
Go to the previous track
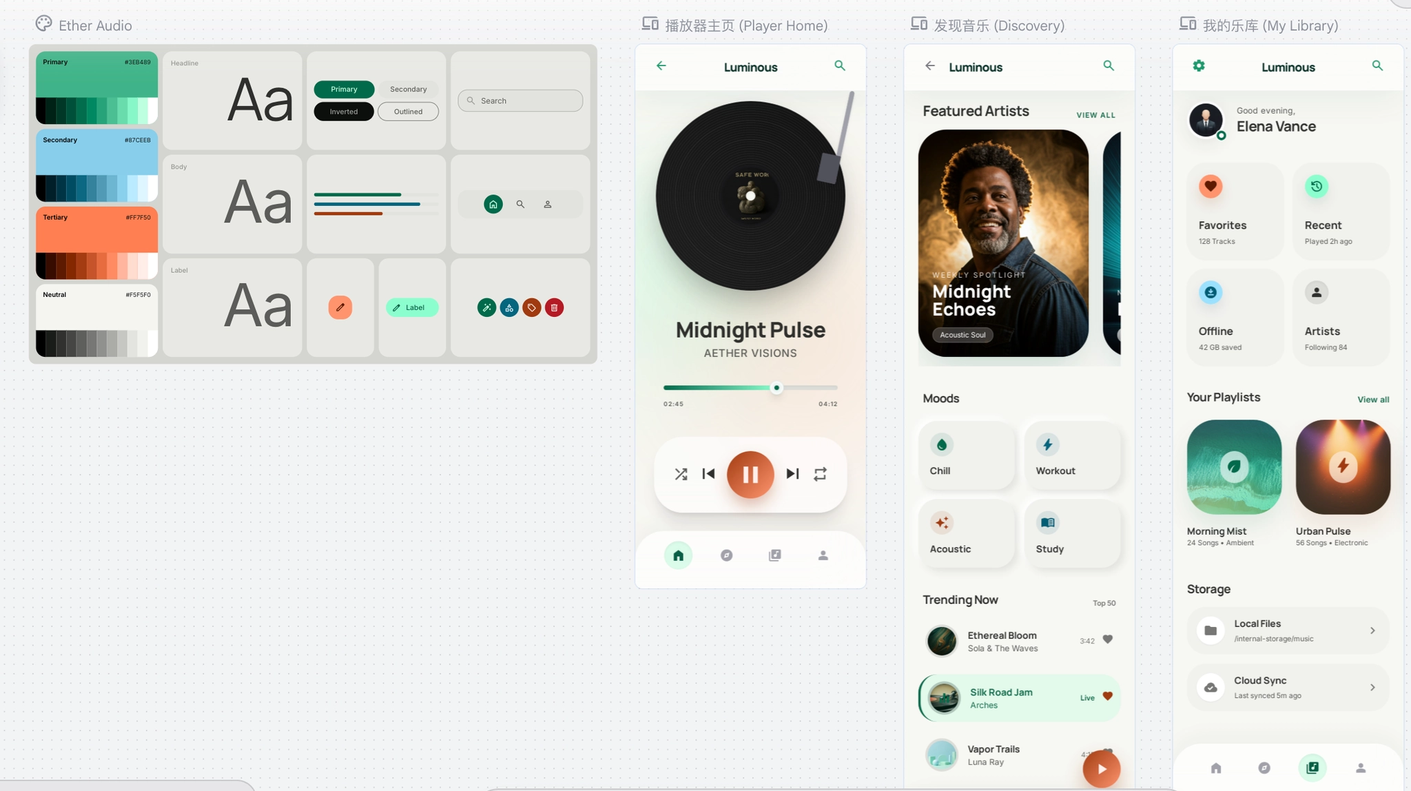tap(708, 474)
